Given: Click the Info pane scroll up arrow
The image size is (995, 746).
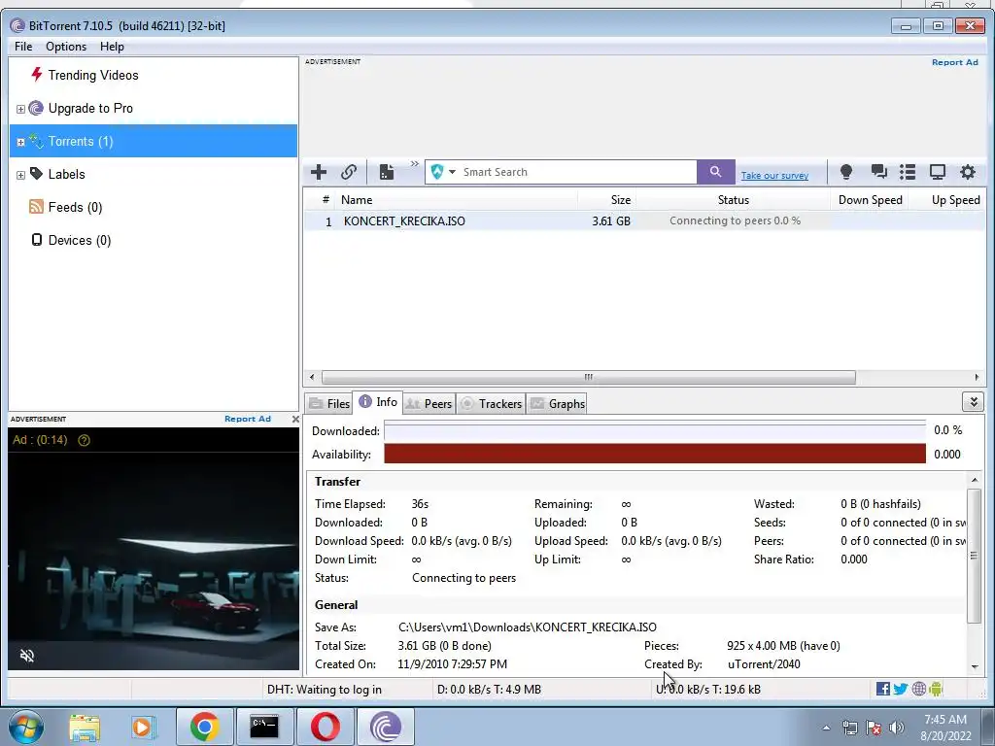Looking at the screenshot, I should pyautogui.click(x=975, y=480).
